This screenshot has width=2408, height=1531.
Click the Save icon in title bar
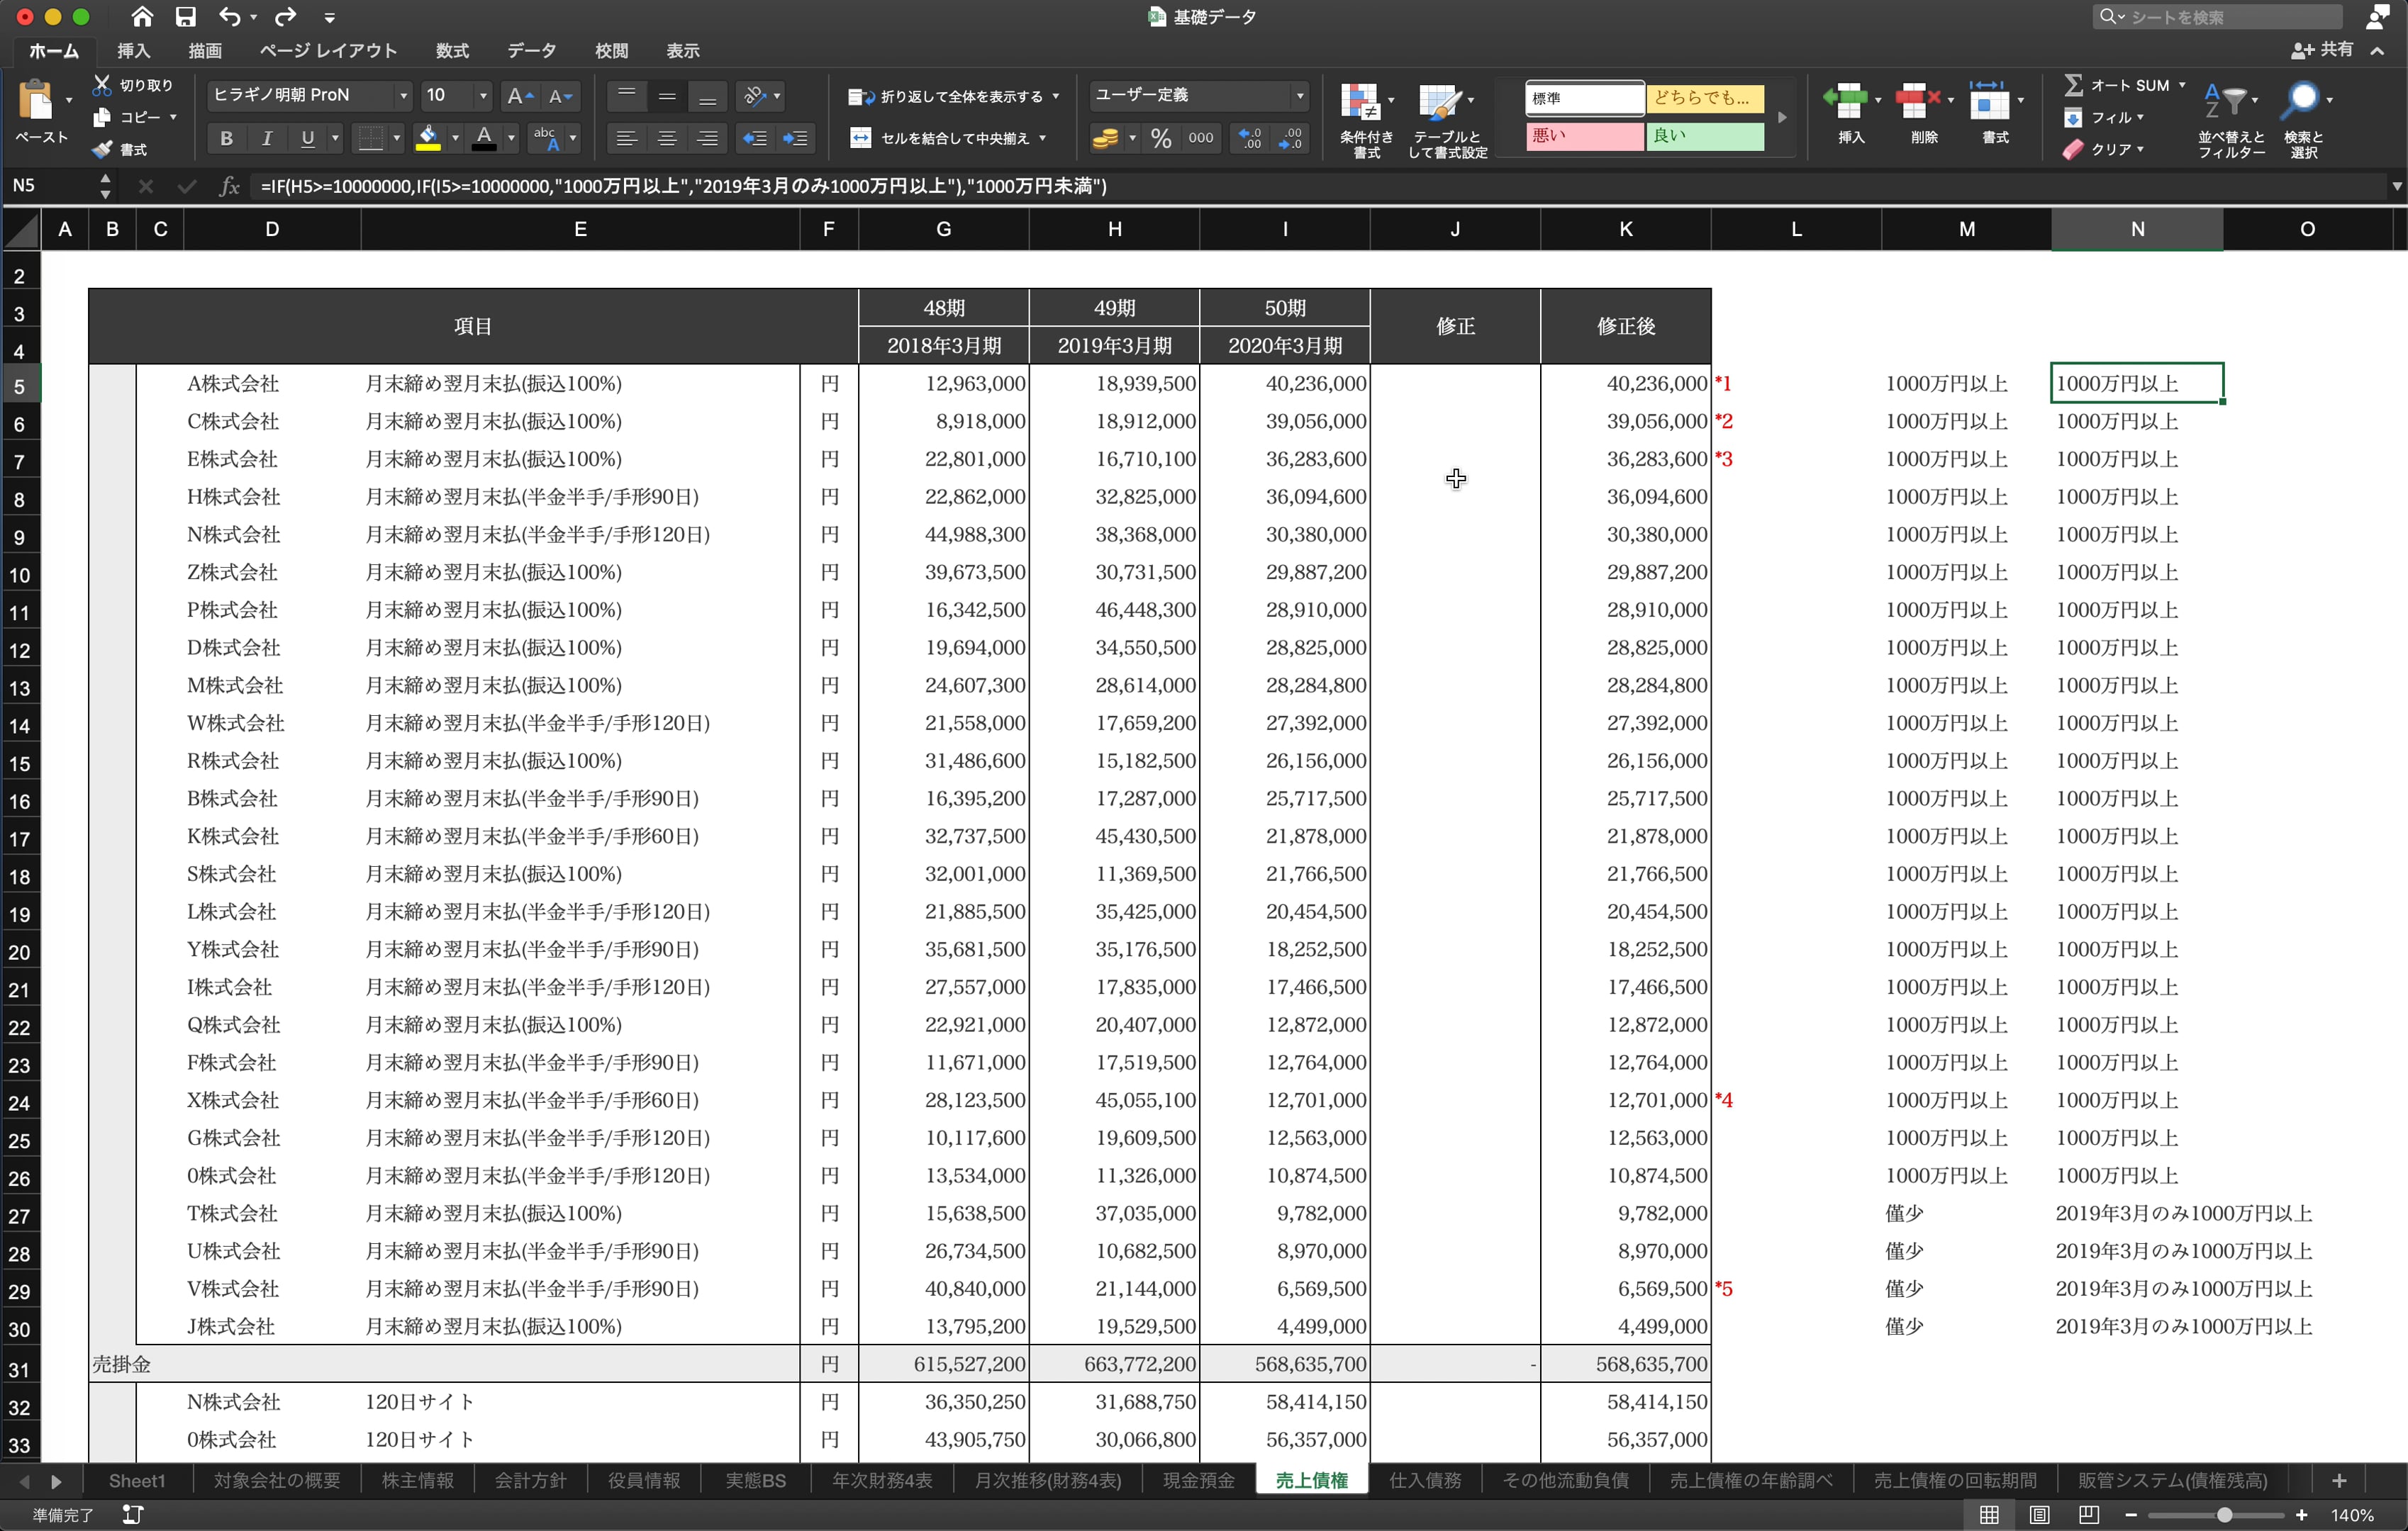(x=185, y=17)
